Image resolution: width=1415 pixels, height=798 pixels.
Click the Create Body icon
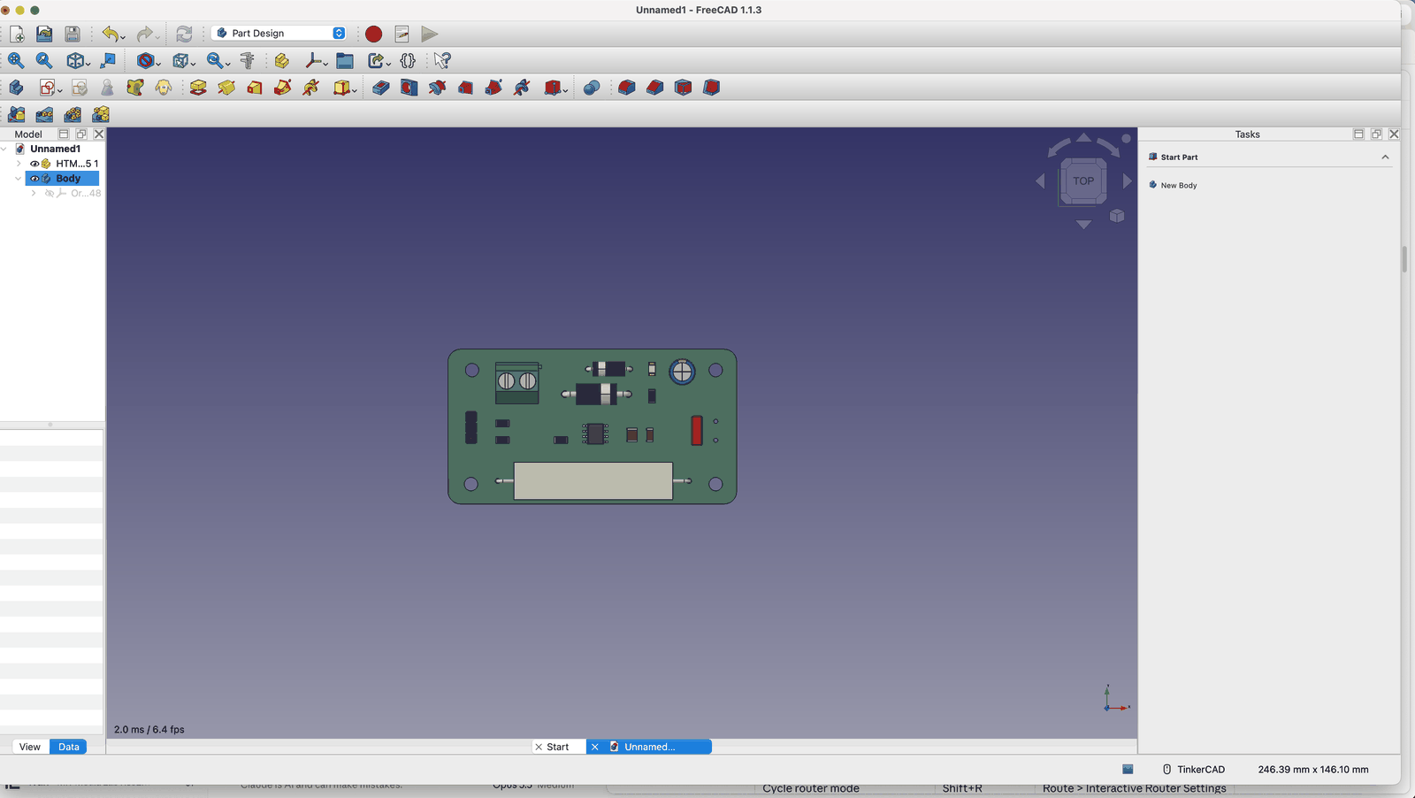tap(16, 88)
